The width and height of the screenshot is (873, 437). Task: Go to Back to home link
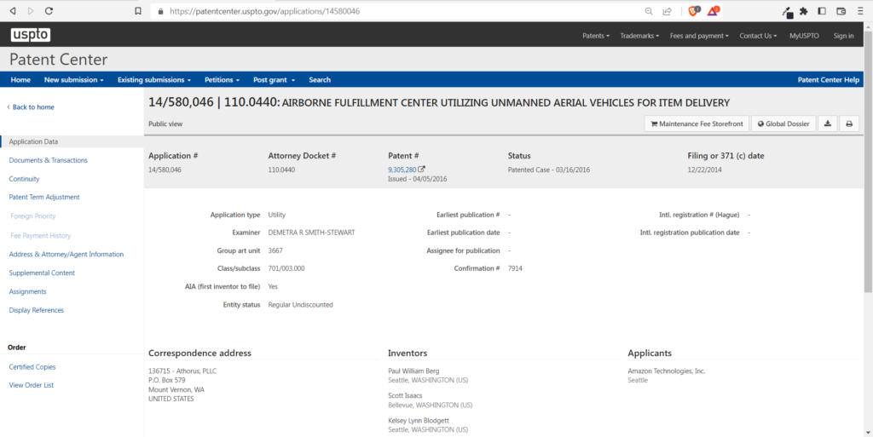(32, 107)
